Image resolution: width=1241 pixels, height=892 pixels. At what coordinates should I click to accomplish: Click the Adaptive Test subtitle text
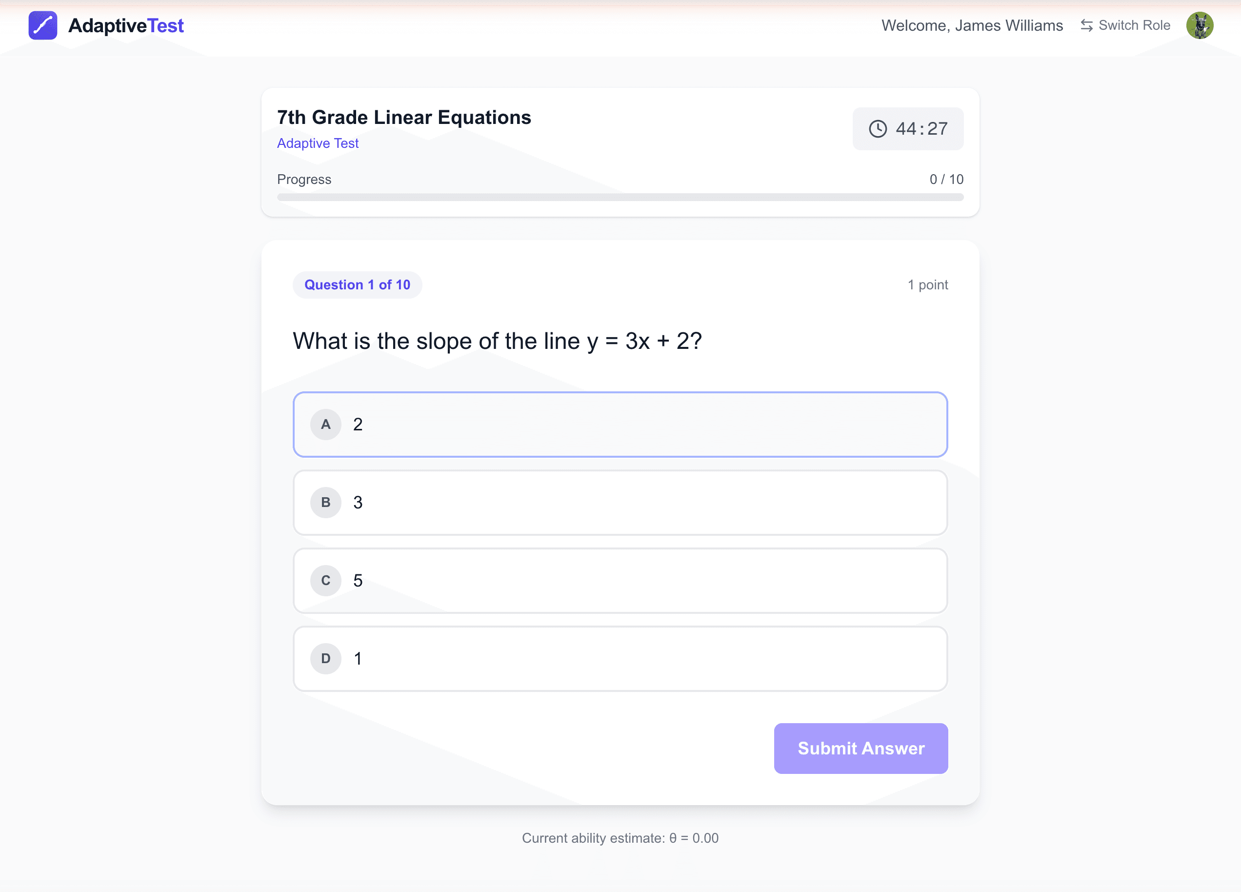[318, 143]
